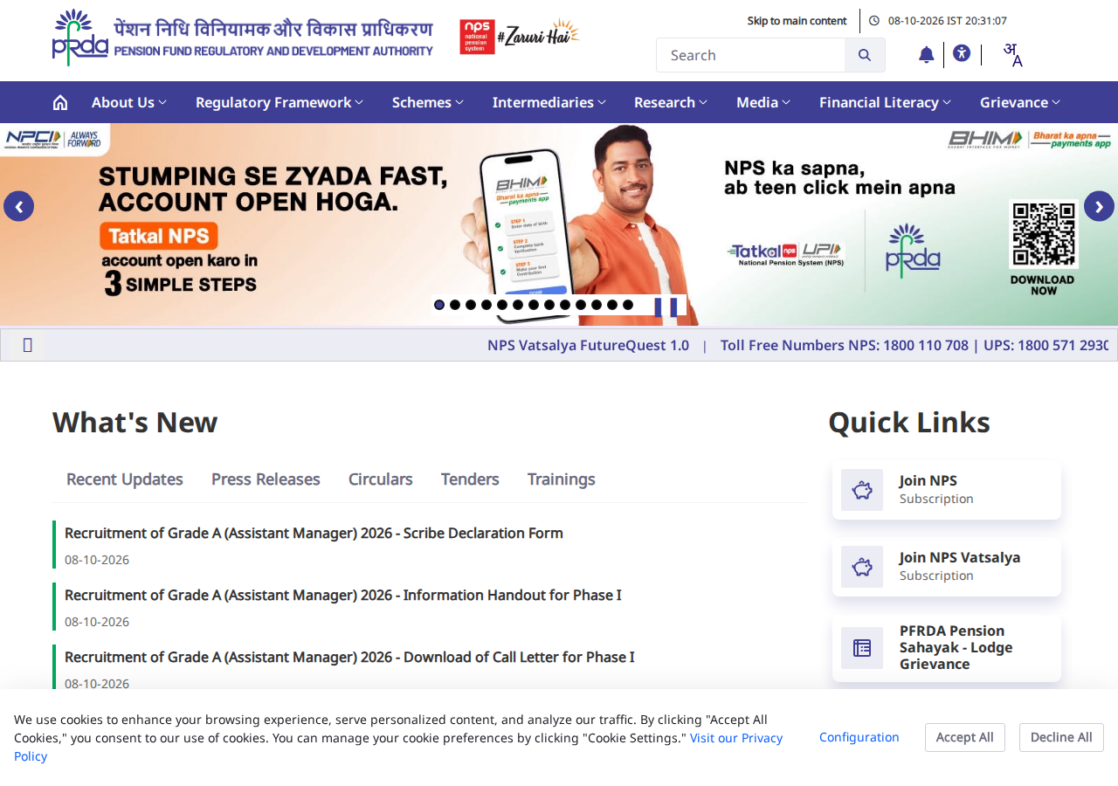
Task: Click the Accept All cookies button
Action: click(965, 737)
